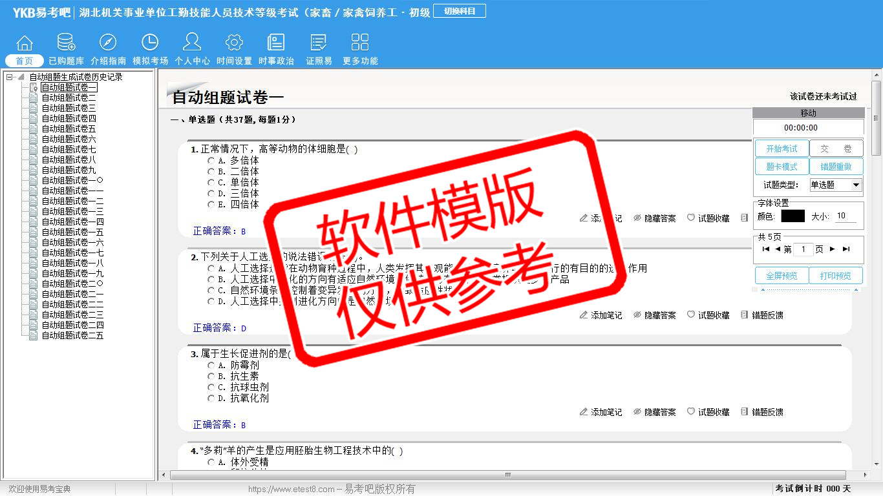Open 模拟考场 clock icon
The width and height of the screenshot is (883, 496).
point(150,43)
